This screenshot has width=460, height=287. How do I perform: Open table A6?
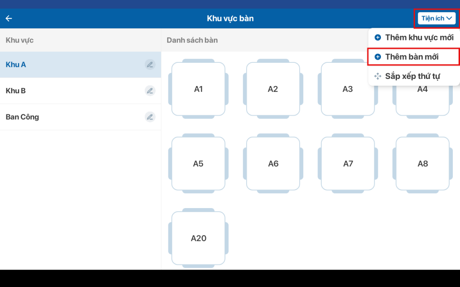pyautogui.click(x=273, y=164)
